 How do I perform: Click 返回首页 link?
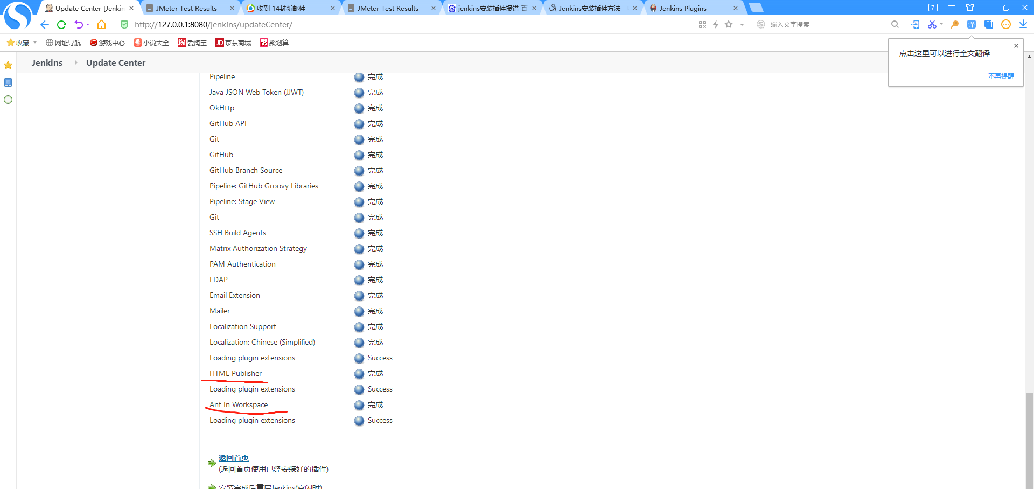234,458
